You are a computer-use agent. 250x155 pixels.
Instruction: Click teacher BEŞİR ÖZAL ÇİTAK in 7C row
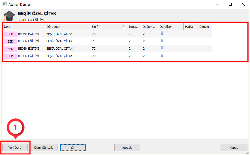pos(59,49)
